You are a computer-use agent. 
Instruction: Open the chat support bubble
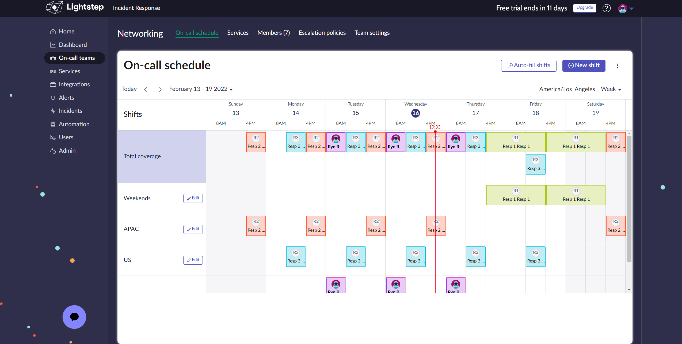(x=74, y=317)
